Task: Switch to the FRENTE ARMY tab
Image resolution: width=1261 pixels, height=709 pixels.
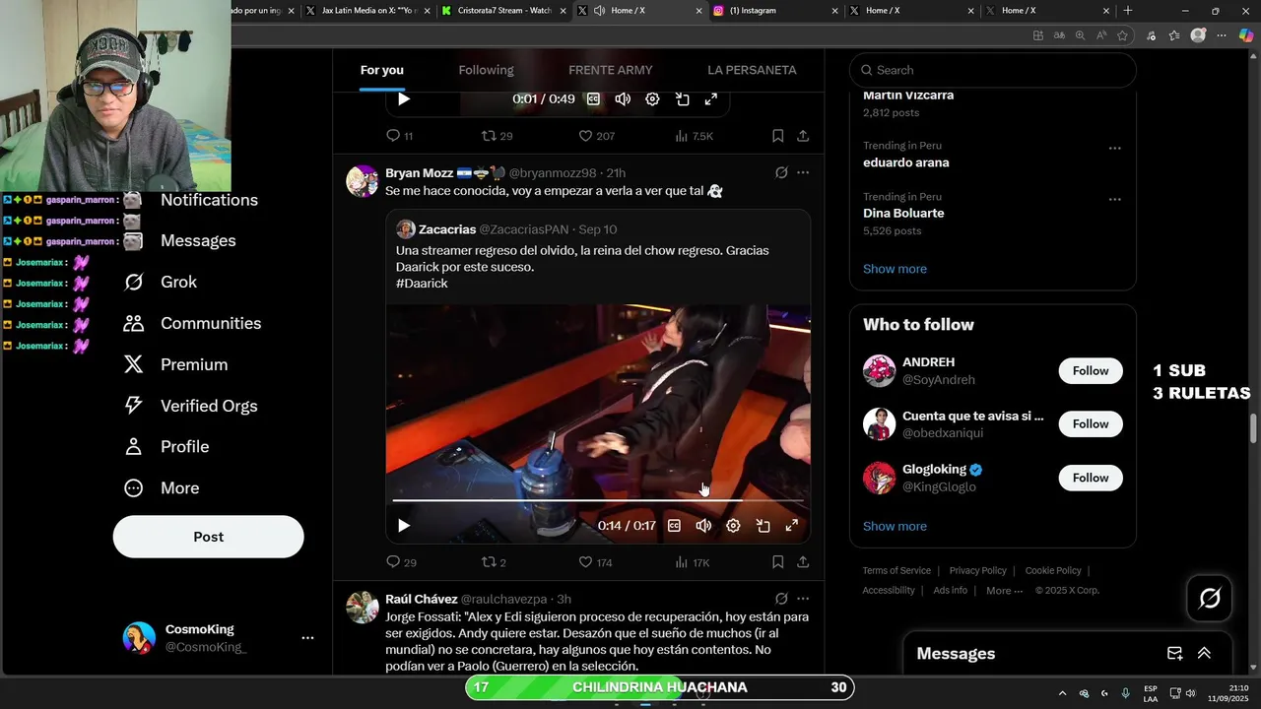Action: click(610, 70)
